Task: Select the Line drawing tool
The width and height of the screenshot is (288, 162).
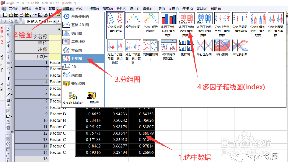Action: [8, 95]
